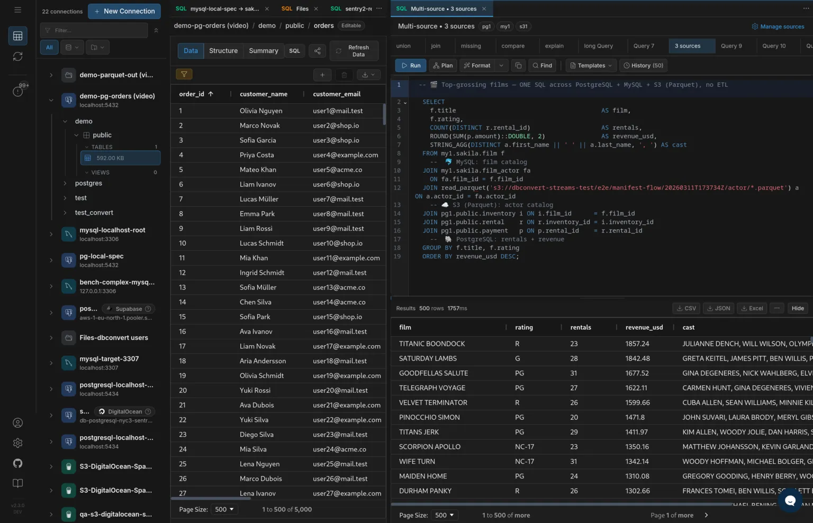
Task: Open the export download dropdown above grid
Action: click(x=368, y=75)
